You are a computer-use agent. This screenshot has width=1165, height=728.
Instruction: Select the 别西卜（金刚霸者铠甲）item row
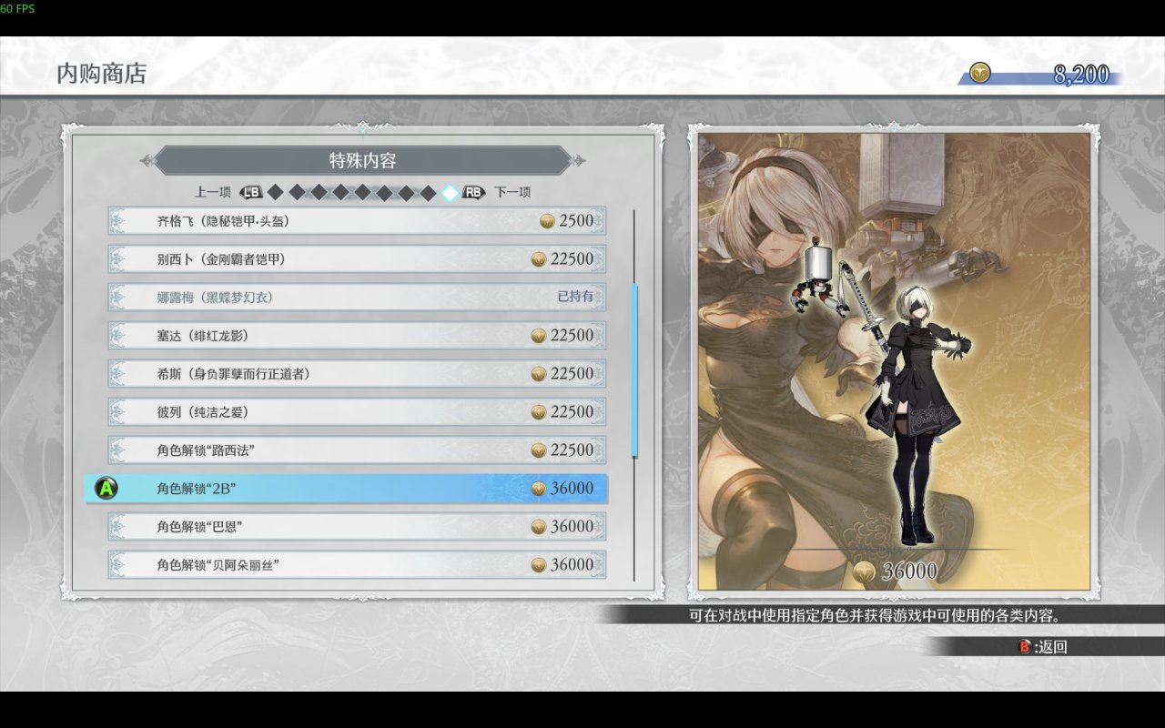click(x=357, y=259)
